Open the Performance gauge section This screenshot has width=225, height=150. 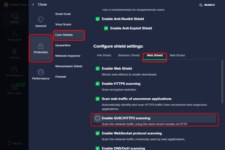tap(41, 72)
